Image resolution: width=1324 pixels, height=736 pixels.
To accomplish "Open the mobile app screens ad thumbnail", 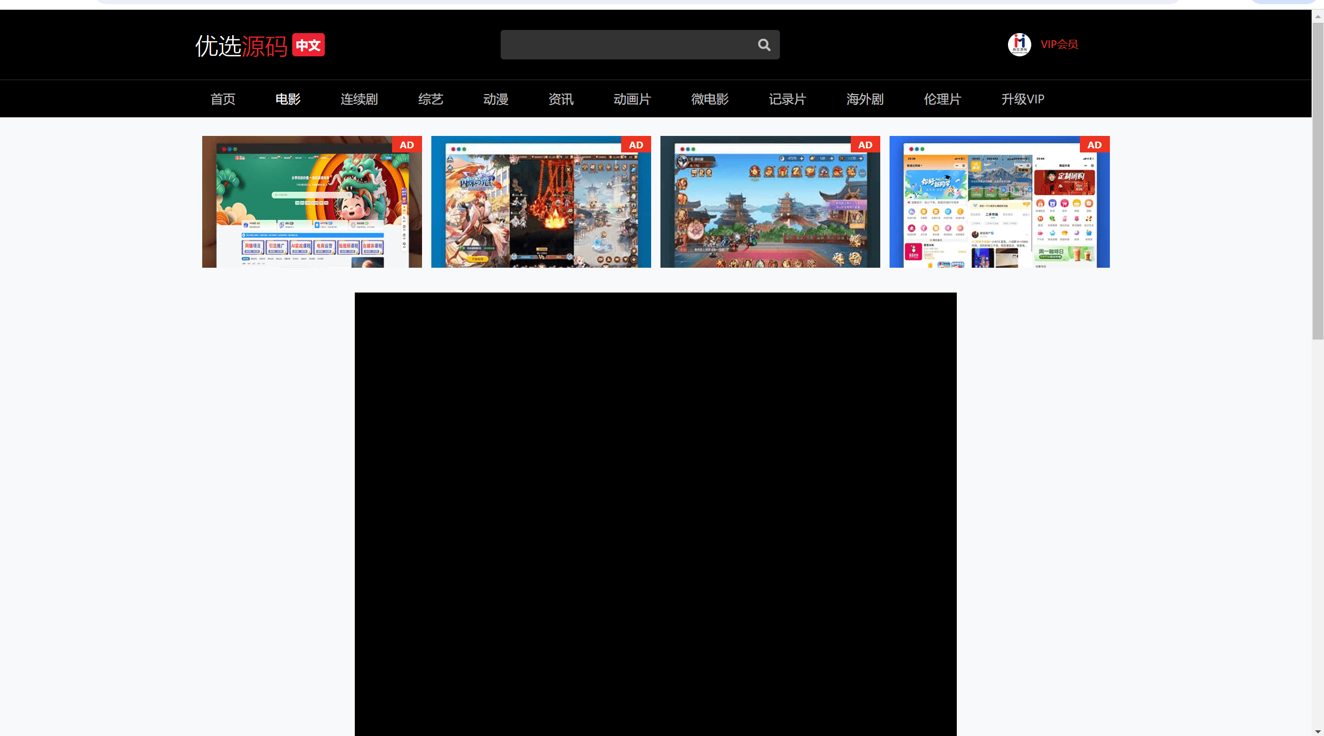I will [x=999, y=202].
